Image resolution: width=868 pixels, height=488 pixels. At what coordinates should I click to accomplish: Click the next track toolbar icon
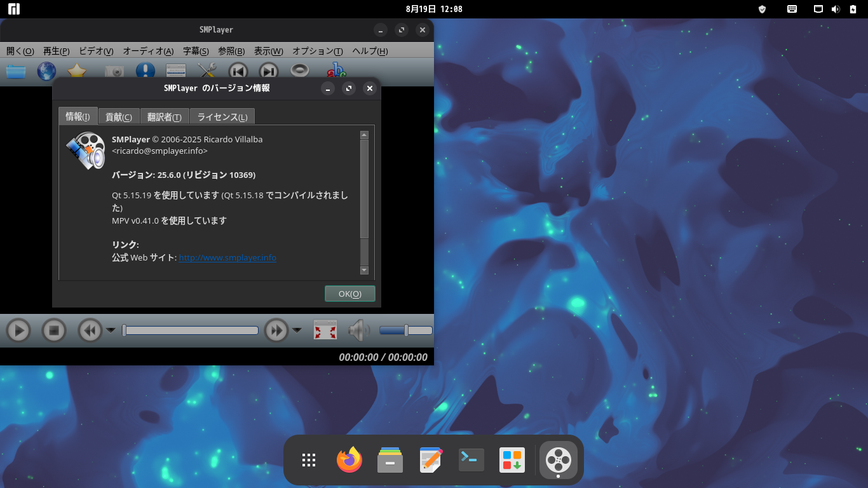click(x=269, y=72)
